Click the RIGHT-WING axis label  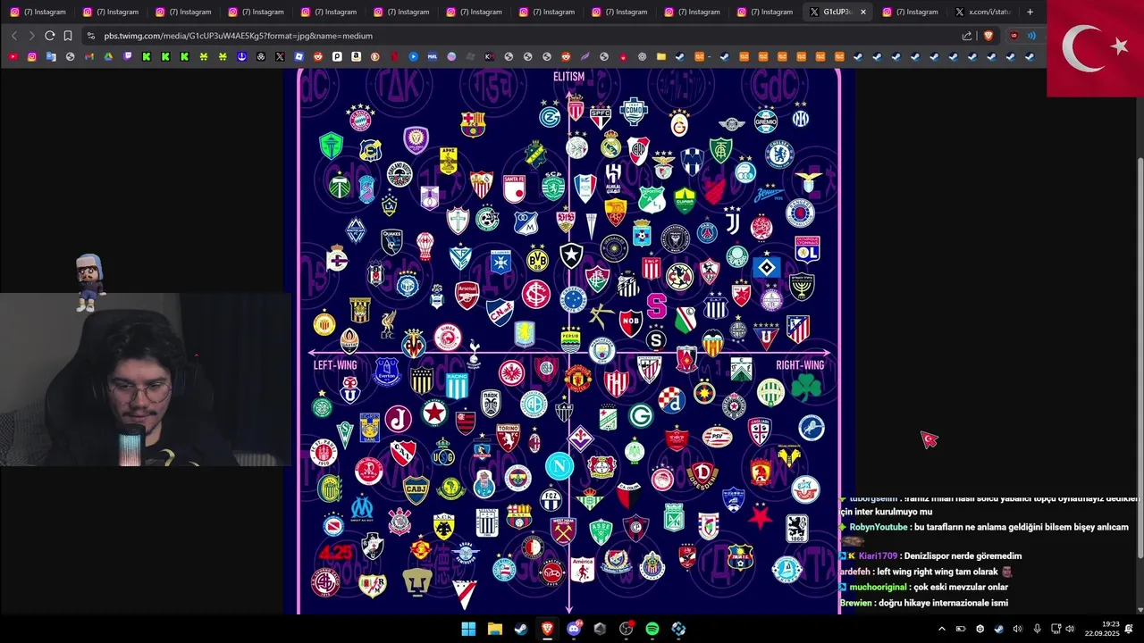click(x=800, y=365)
